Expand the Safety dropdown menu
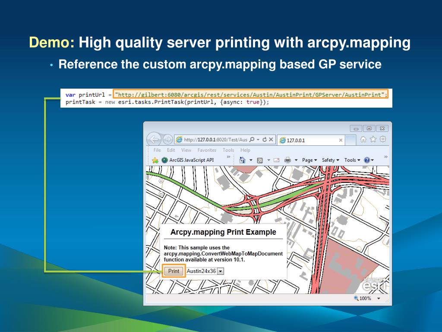The height and width of the screenshot is (332, 442). point(331,160)
